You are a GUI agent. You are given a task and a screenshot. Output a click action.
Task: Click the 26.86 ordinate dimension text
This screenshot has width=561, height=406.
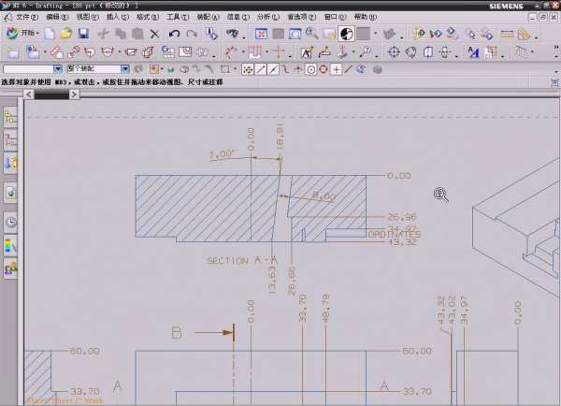pyautogui.click(x=400, y=216)
